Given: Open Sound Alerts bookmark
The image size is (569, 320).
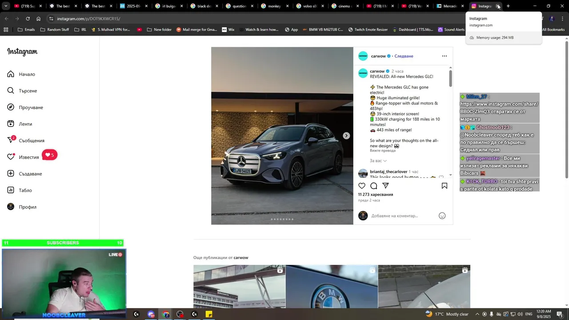Looking at the screenshot, I should [x=451, y=29].
